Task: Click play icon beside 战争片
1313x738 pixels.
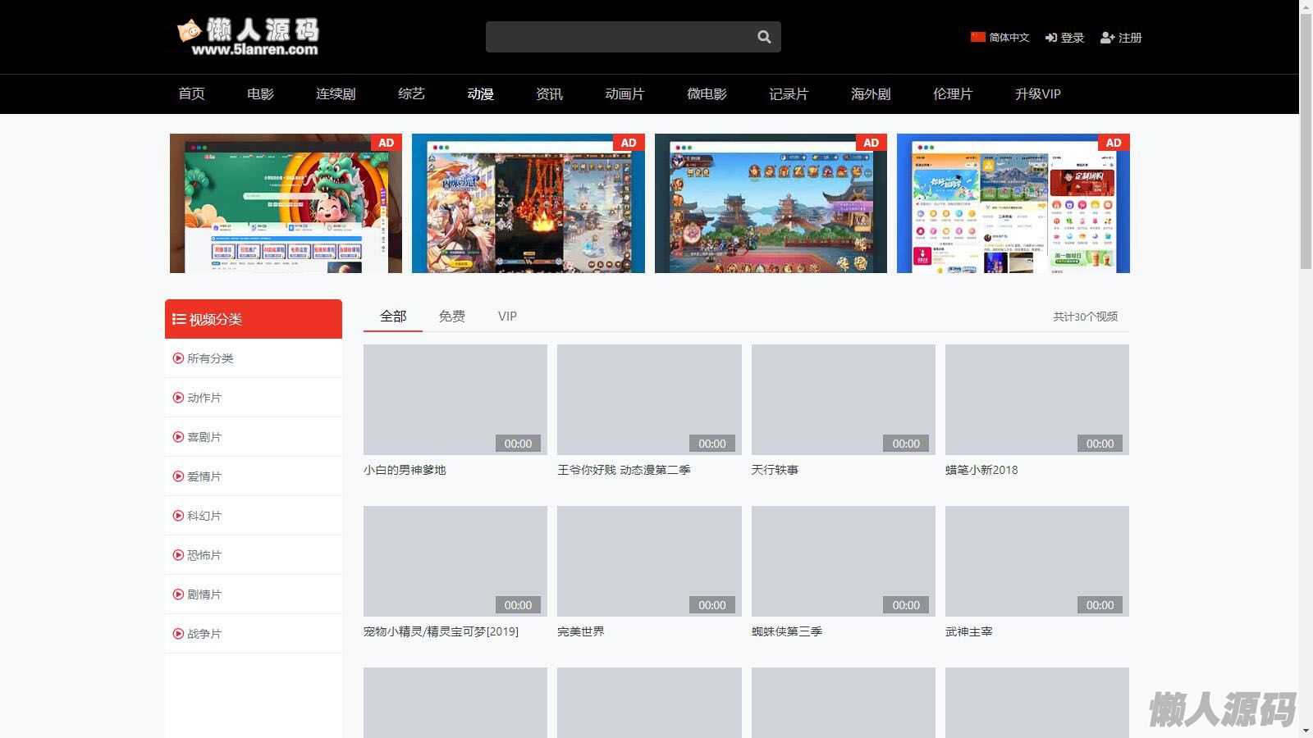Action: point(178,634)
